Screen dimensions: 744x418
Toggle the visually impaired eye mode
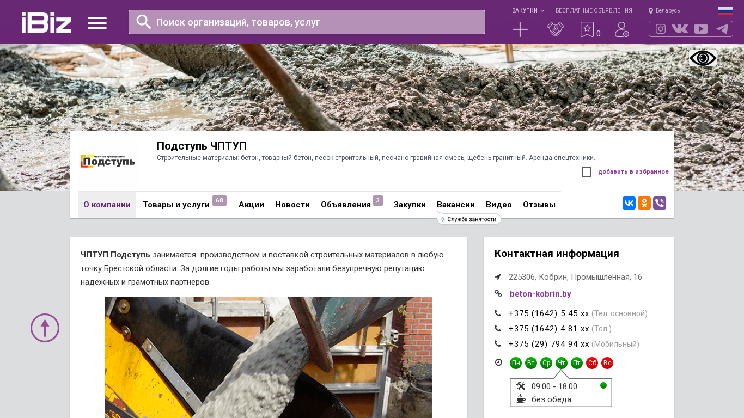[x=703, y=58]
